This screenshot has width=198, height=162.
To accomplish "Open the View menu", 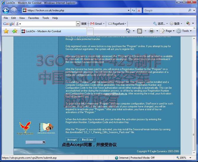I will tap(22, 18).
